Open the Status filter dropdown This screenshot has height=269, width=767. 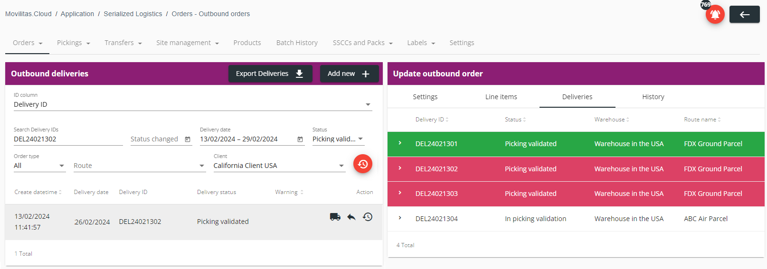click(338, 139)
